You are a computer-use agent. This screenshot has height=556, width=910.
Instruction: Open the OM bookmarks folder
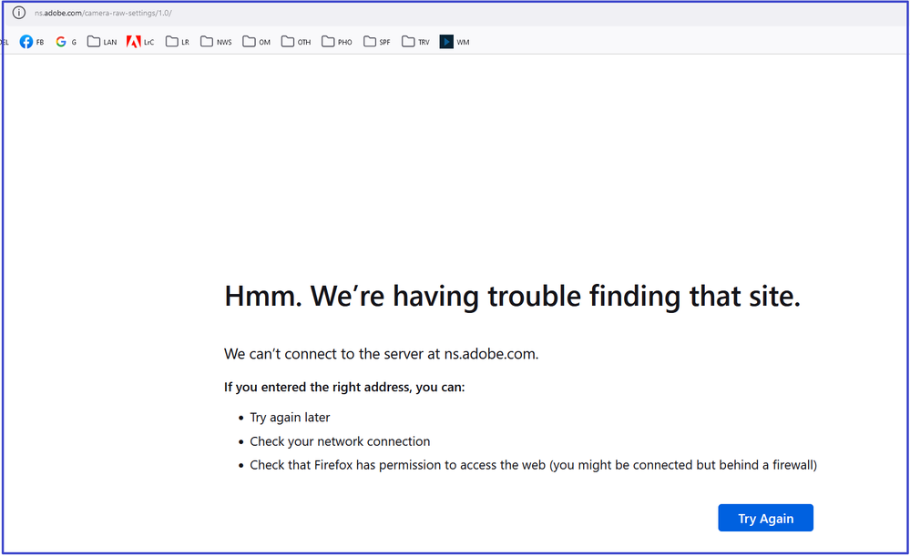tap(257, 42)
